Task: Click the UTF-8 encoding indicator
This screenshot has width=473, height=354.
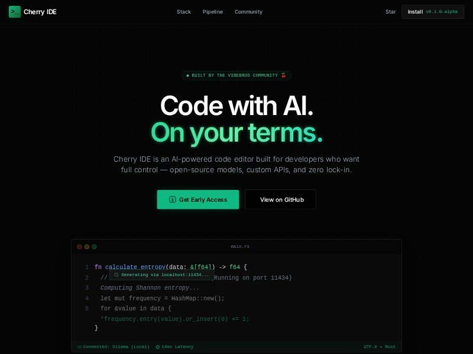Action: tap(372, 347)
